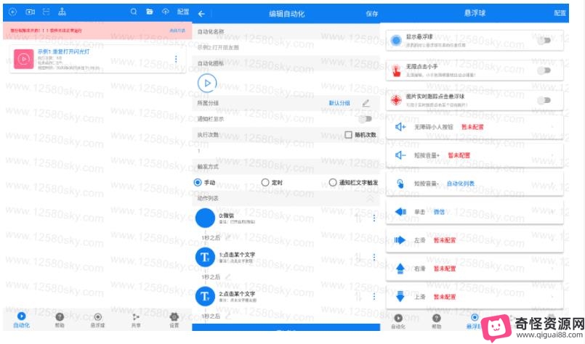Configure the 无障碍小人按钮 row
The width and height of the screenshot is (585, 344).
[x=475, y=127]
